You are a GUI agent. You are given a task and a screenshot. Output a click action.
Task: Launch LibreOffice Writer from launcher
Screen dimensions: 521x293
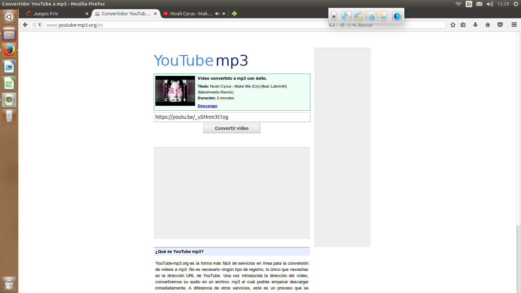coord(9,67)
